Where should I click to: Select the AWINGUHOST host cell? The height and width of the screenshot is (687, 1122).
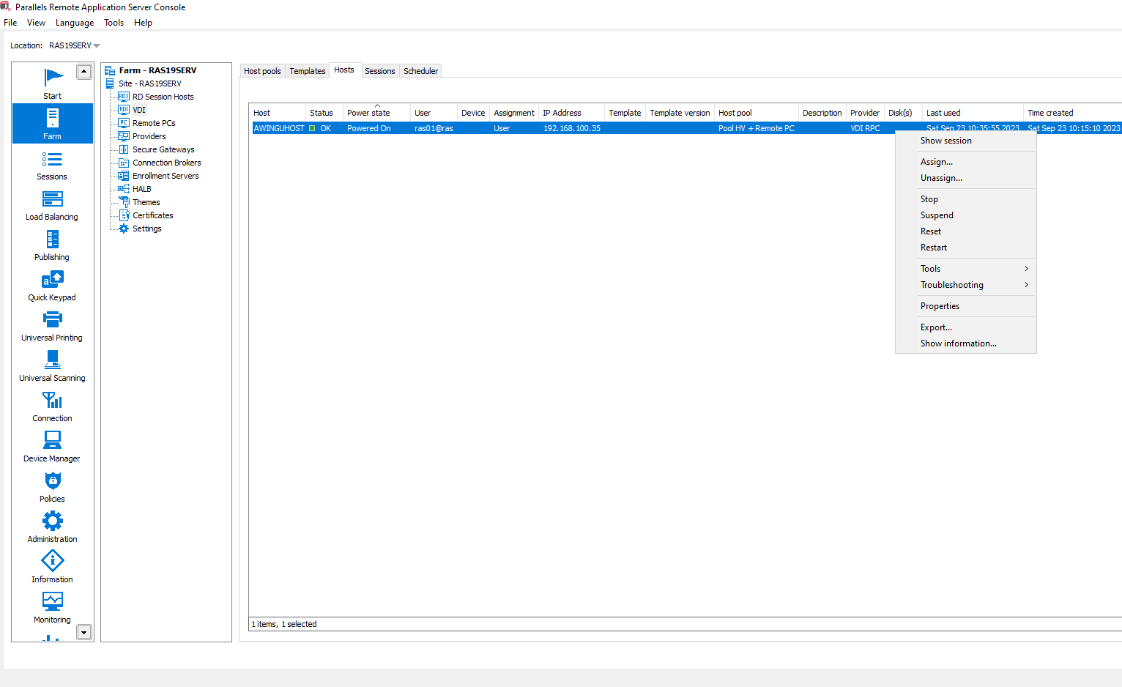(278, 128)
